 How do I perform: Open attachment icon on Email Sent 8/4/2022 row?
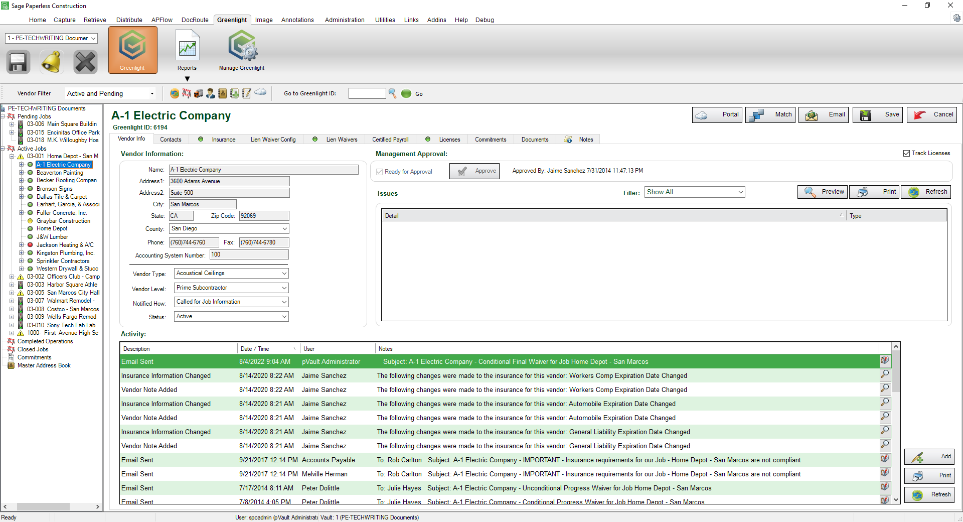coord(885,360)
